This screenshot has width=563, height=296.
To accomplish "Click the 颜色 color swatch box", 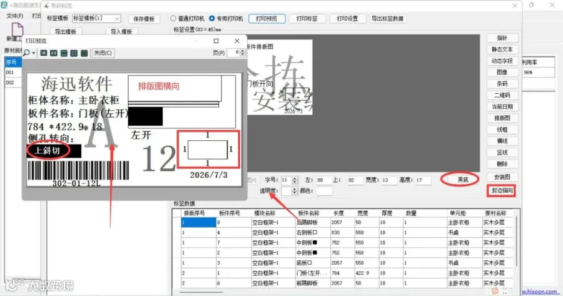I will click(325, 191).
